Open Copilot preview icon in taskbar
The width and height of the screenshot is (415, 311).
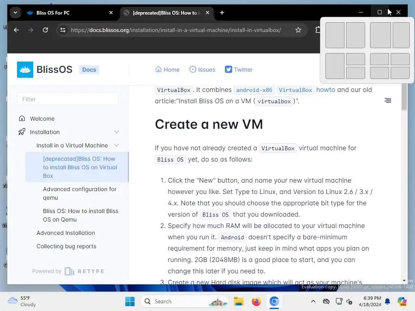(x=402, y=301)
